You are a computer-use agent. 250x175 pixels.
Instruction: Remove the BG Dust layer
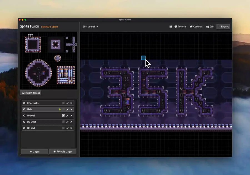click(71, 122)
